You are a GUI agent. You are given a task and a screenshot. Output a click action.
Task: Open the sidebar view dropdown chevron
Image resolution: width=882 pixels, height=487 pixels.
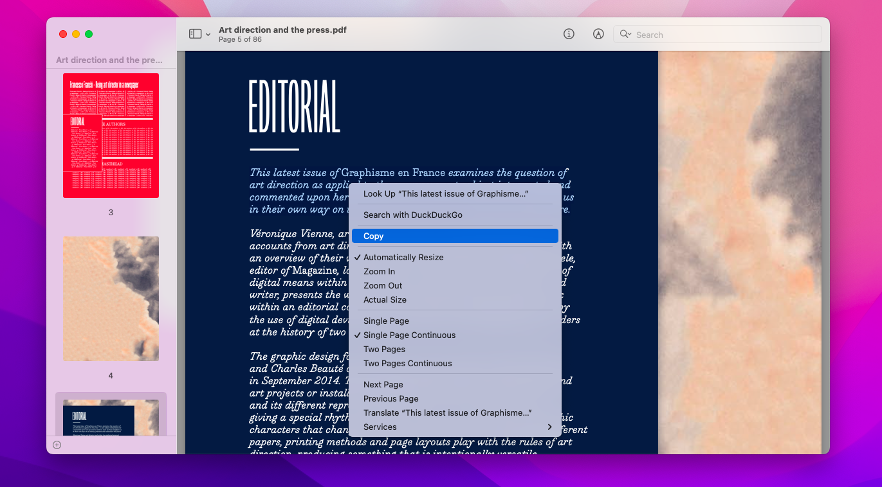point(207,33)
